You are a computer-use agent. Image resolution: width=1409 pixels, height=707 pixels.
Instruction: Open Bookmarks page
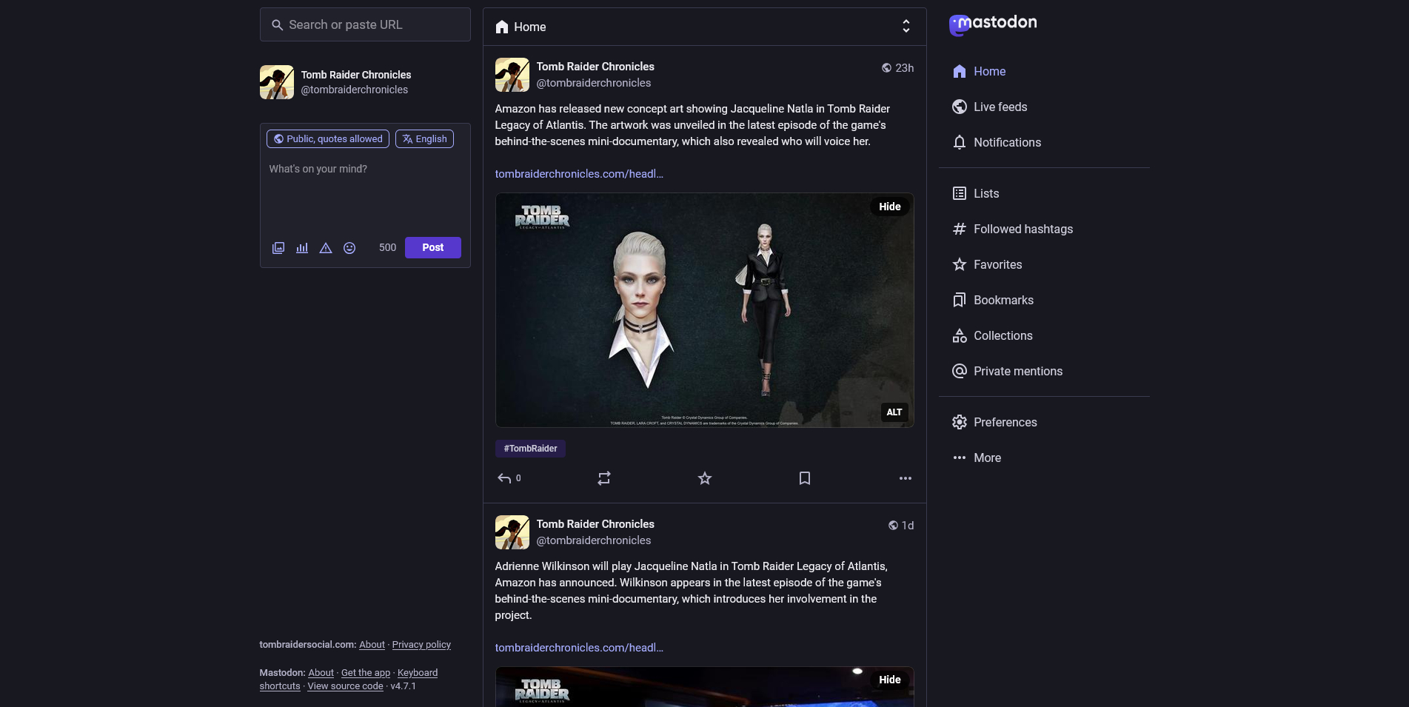pyautogui.click(x=993, y=300)
